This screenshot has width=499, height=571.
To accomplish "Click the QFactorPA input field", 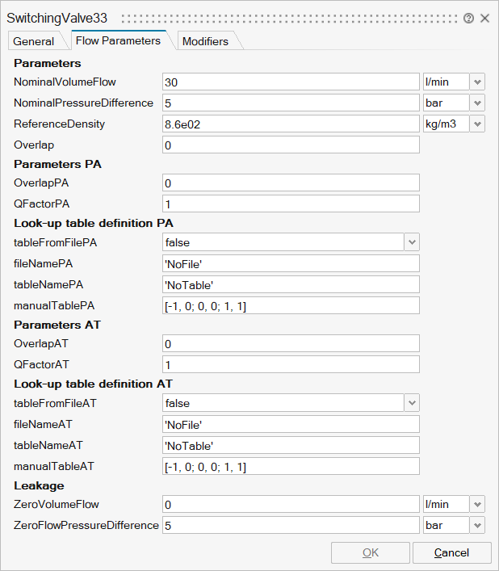I will pyautogui.click(x=291, y=204).
